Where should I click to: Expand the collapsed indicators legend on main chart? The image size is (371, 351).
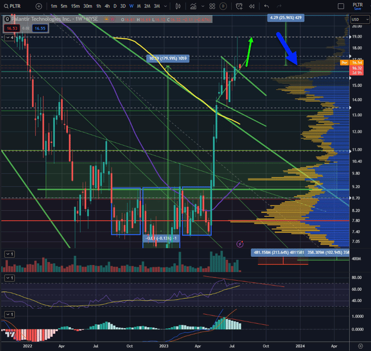(9, 38)
